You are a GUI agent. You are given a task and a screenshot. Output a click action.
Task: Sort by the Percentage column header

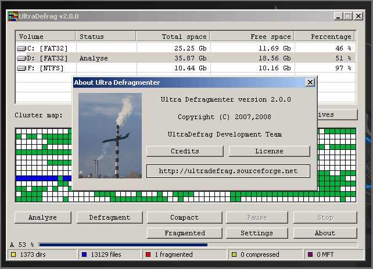point(324,37)
